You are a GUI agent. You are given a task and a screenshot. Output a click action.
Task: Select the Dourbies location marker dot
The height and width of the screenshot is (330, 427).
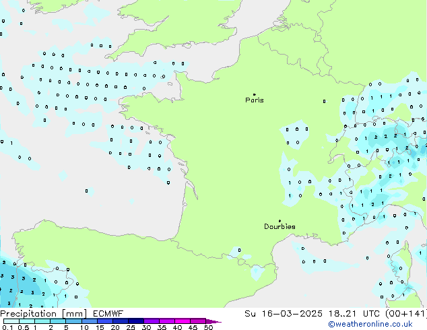click(280, 221)
